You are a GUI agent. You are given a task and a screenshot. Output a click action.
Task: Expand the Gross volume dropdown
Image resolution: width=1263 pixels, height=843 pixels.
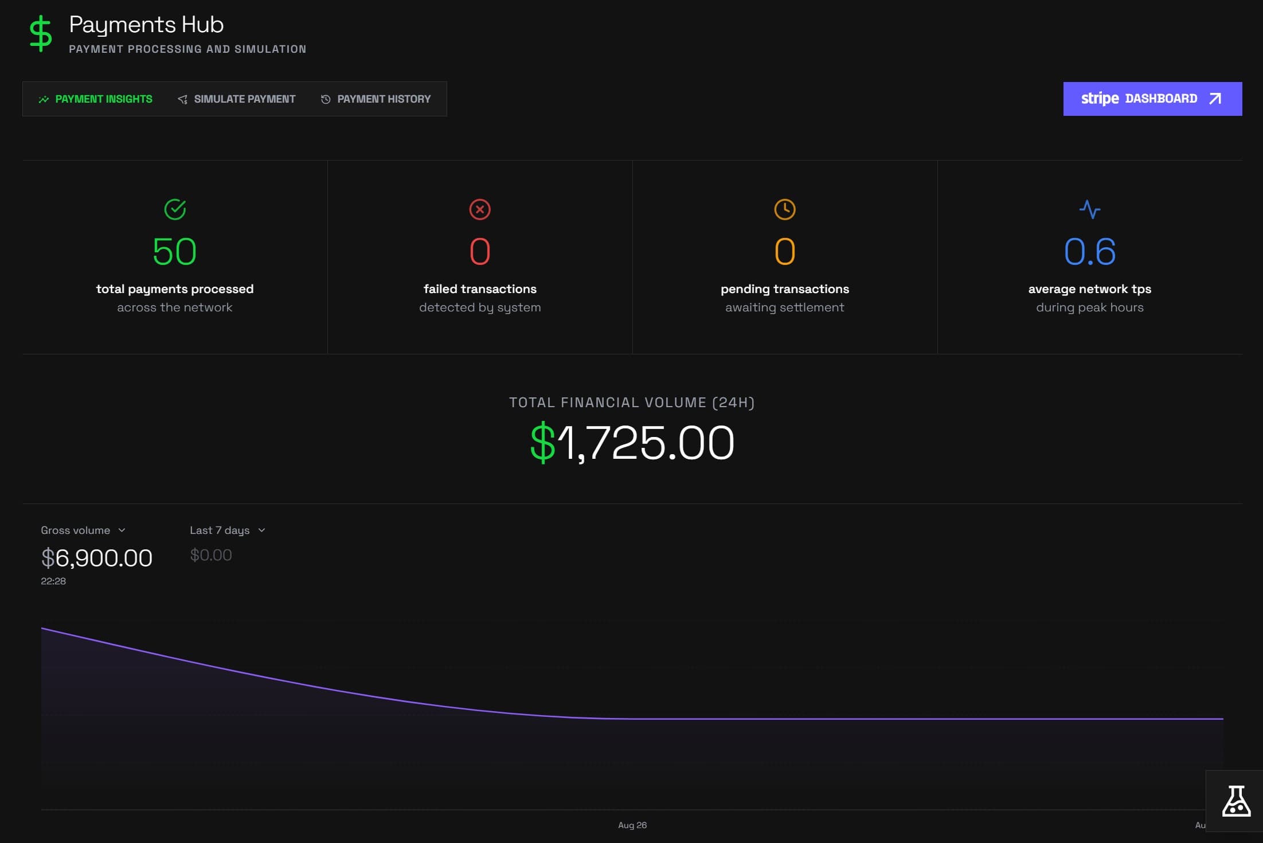[83, 530]
